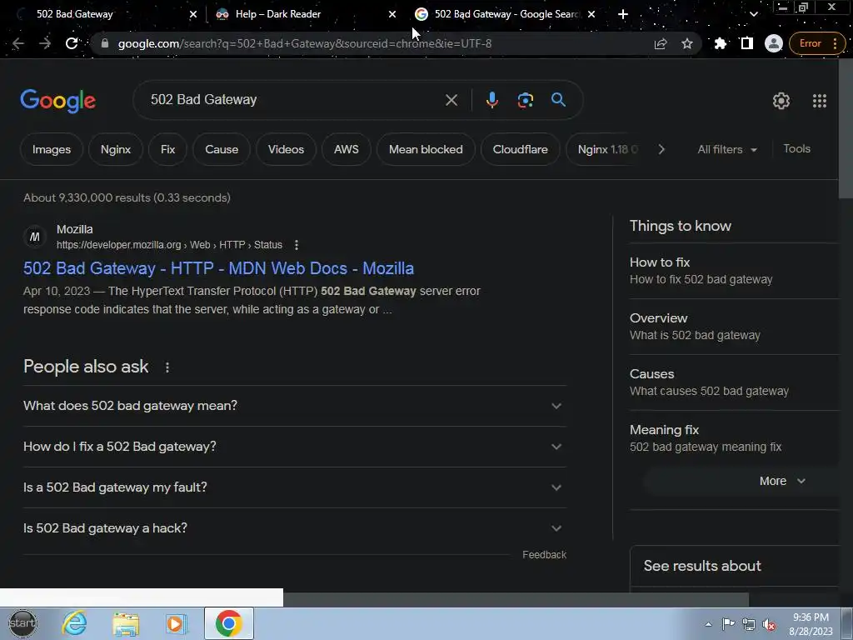The height and width of the screenshot is (640, 853).
Task: Filter results by Images
Action: [x=52, y=150]
